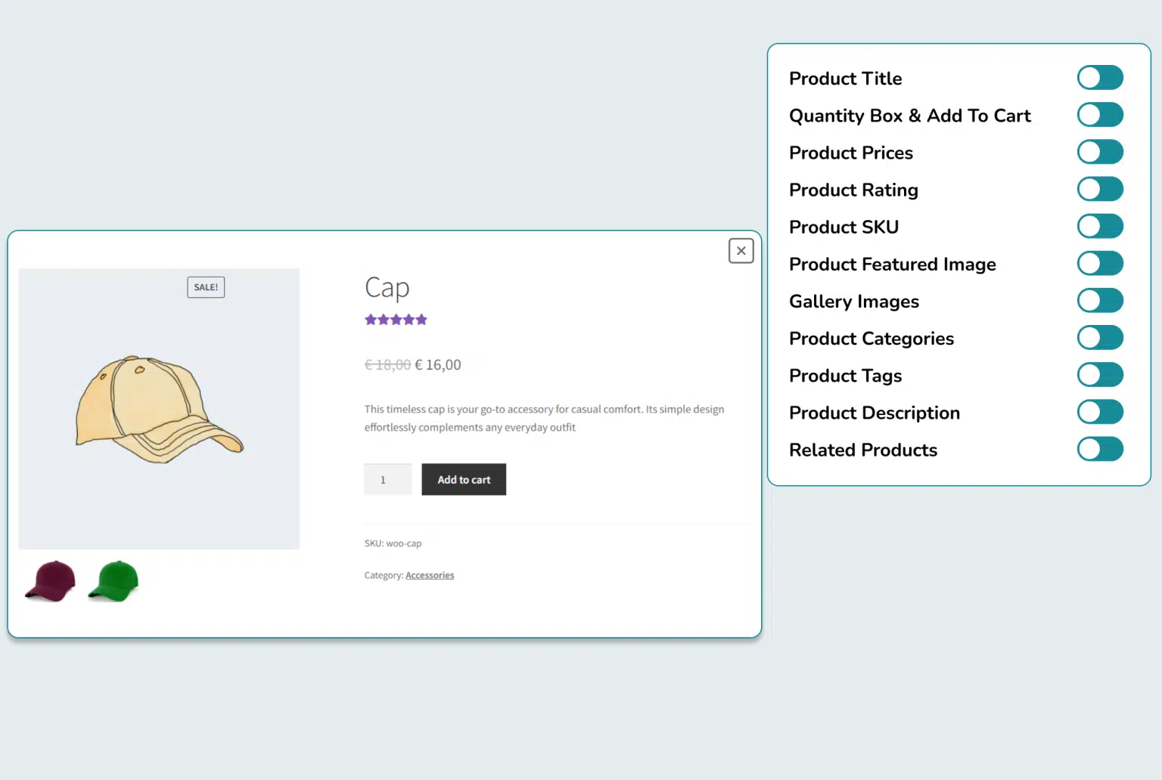Switch off the Product Rating option
The width and height of the screenshot is (1162, 780).
pyautogui.click(x=1099, y=189)
